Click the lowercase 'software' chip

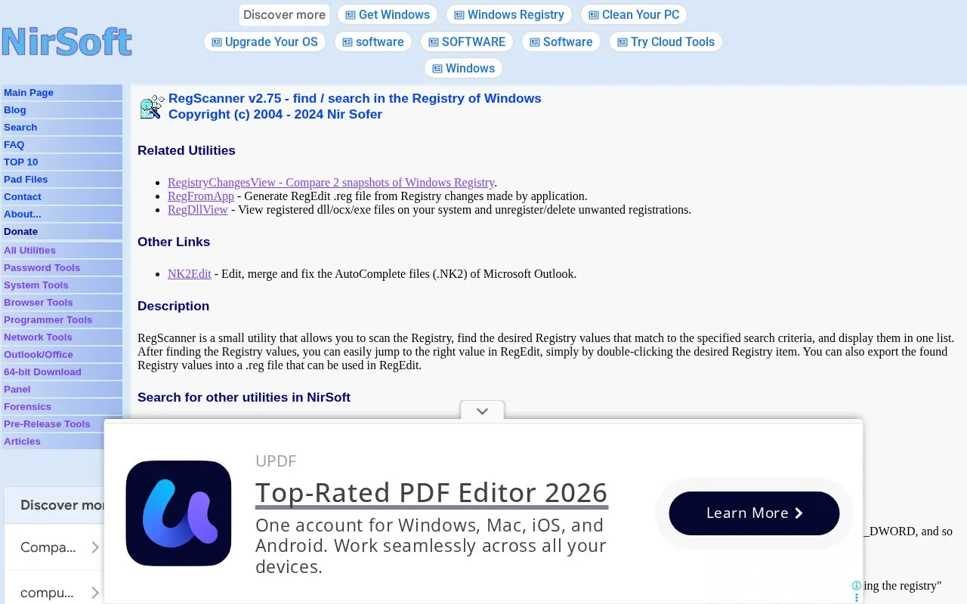[373, 42]
